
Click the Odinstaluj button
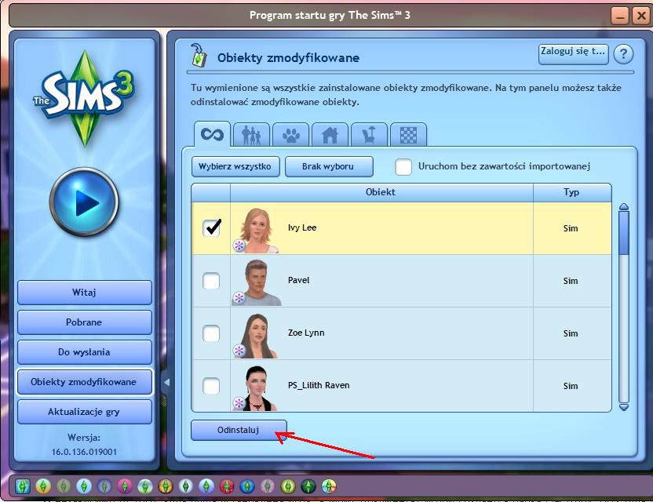click(x=239, y=430)
